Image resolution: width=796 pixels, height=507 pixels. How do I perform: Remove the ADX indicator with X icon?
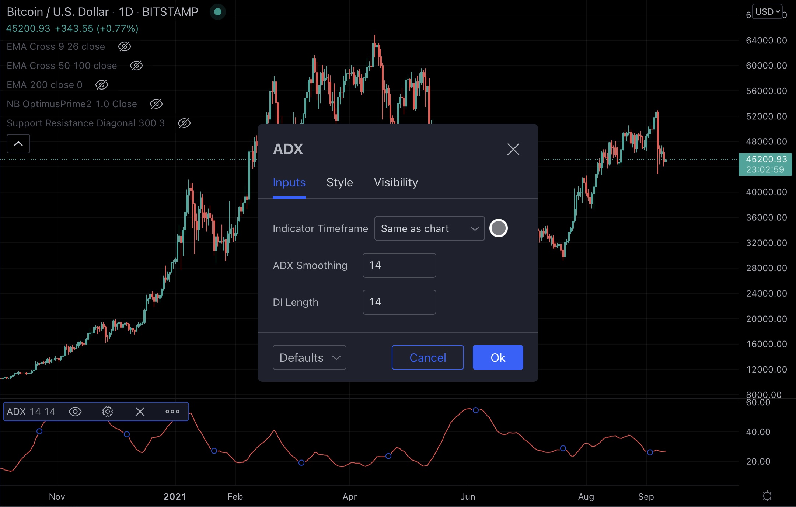click(140, 412)
